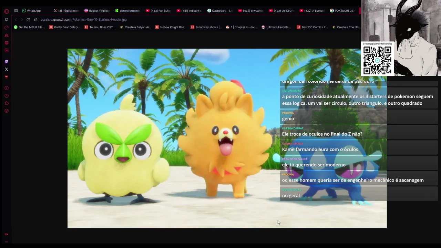Image resolution: width=441 pixels, height=248 pixels.
Task: Click chat message 'ele tá querendo ser moderno'
Action: [314, 165]
